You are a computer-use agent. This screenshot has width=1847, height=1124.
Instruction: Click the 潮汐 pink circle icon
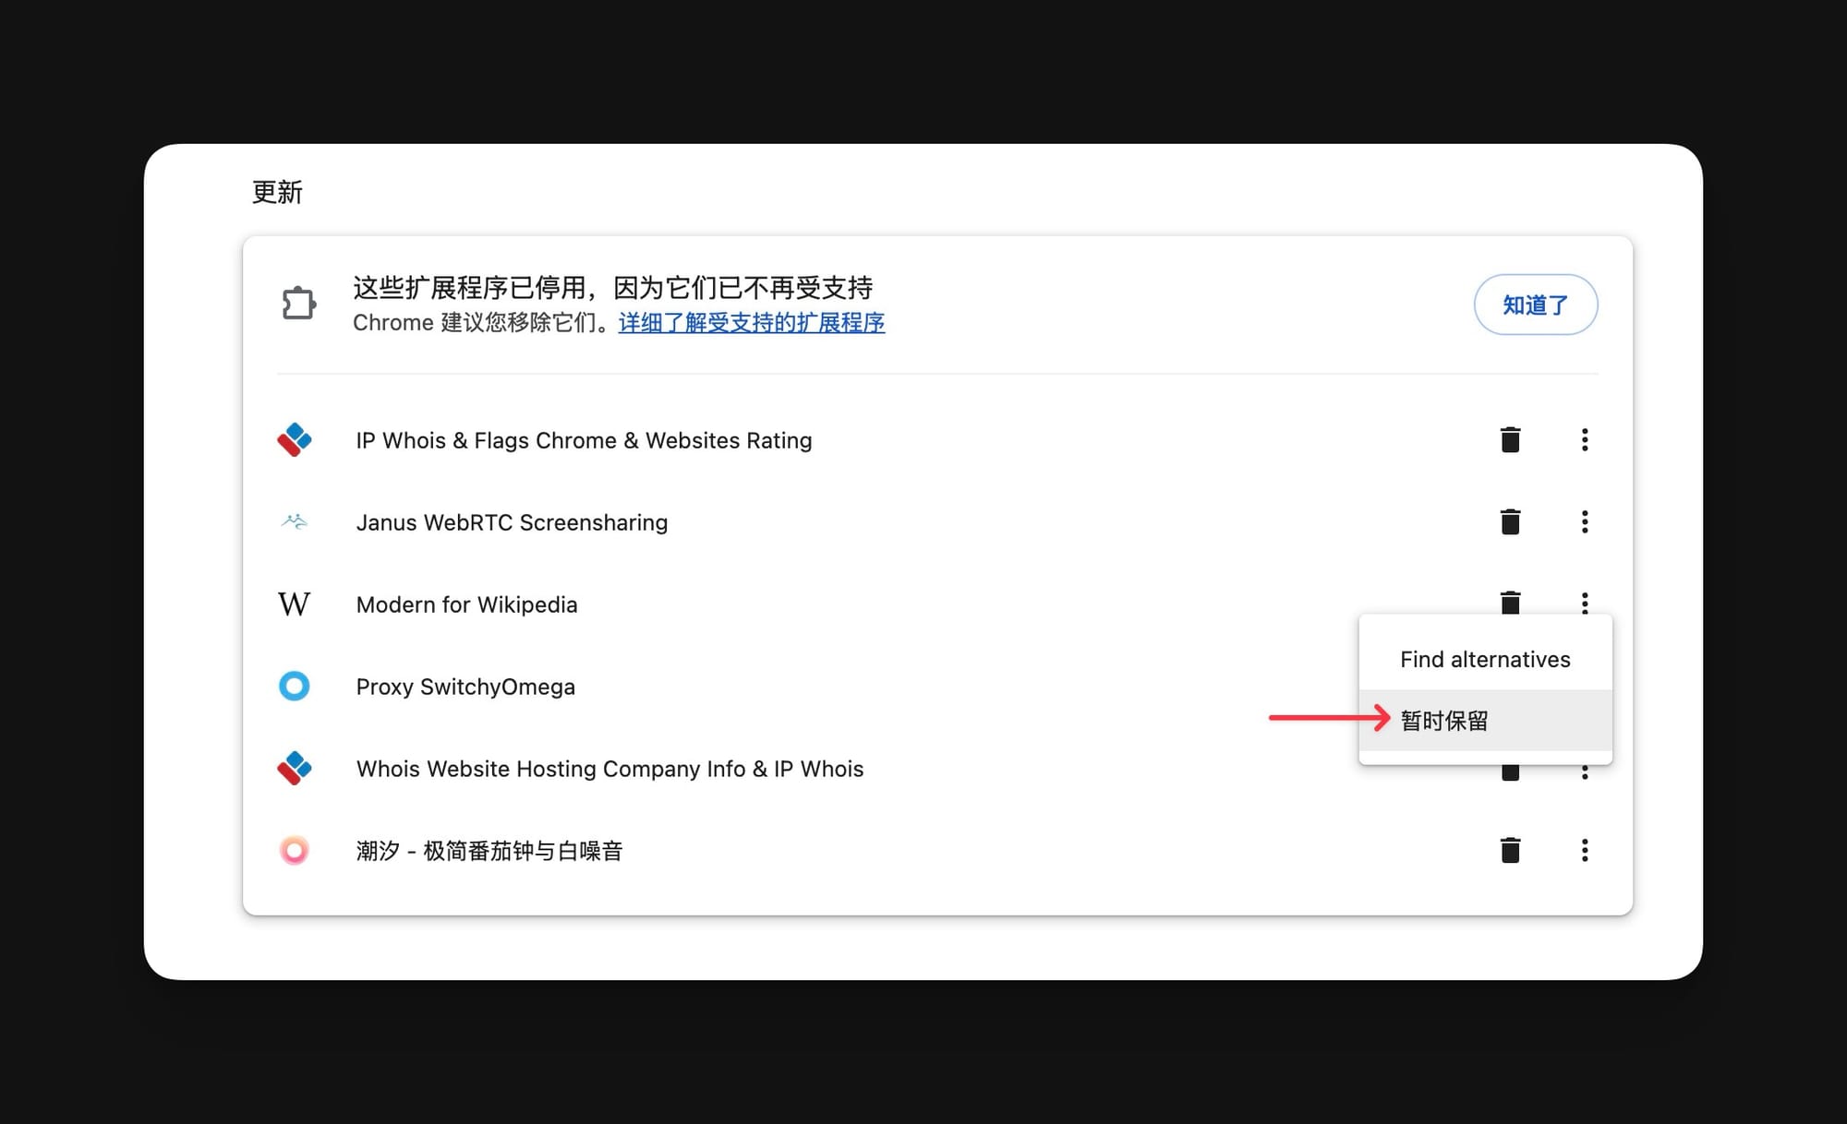coord(295,850)
